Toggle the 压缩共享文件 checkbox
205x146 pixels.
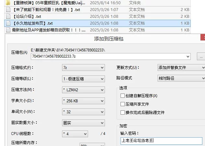(122, 104)
